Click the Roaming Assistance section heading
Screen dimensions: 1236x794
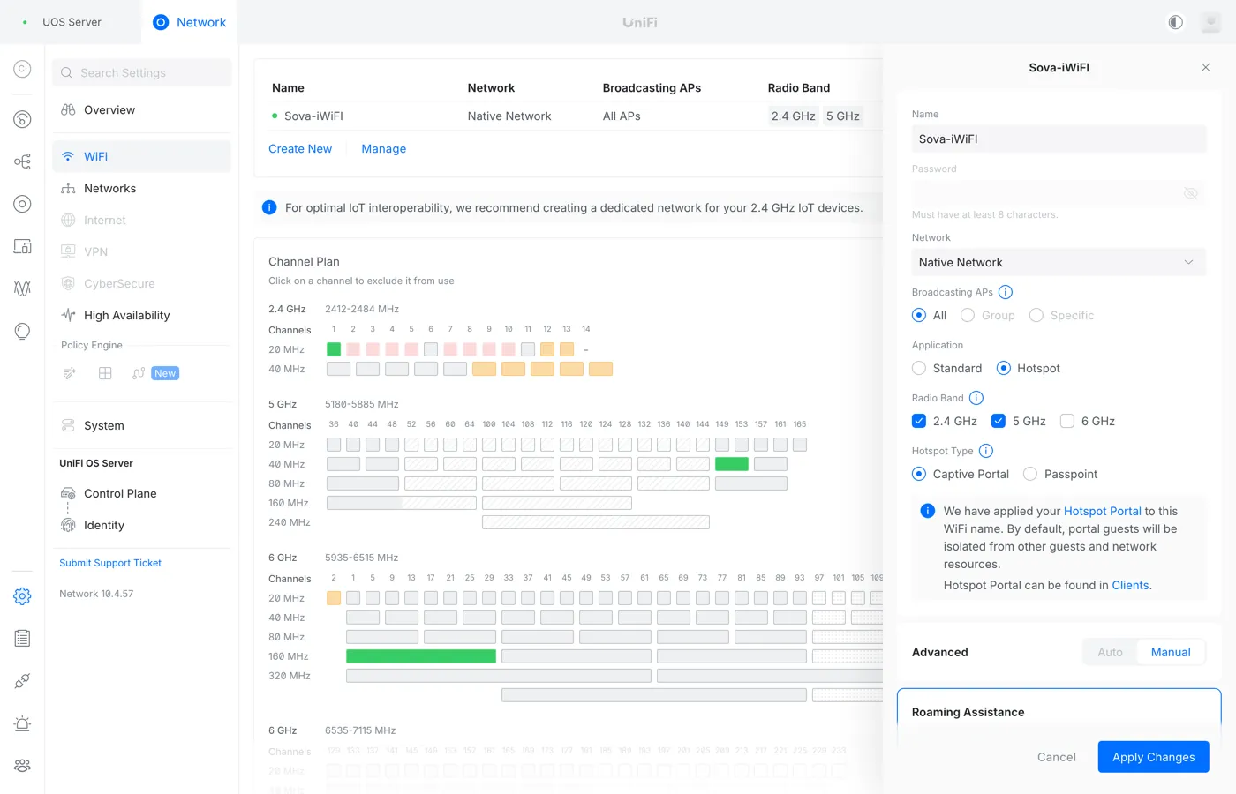(968, 712)
